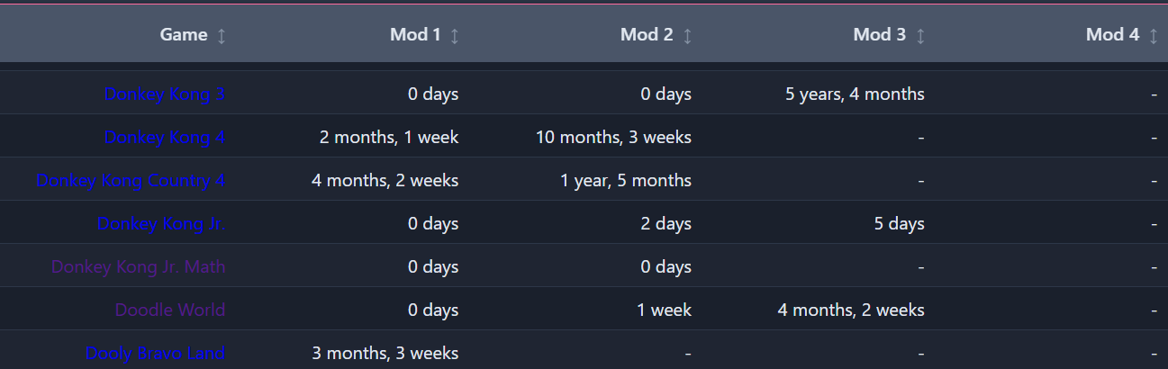This screenshot has height=369, width=1168.
Task: Sort table by Game column arrow icon
Action: [222, 35]
